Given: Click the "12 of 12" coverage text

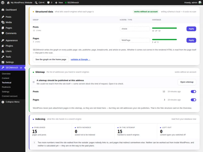Looking at the screenshot, I should (156, 31).
